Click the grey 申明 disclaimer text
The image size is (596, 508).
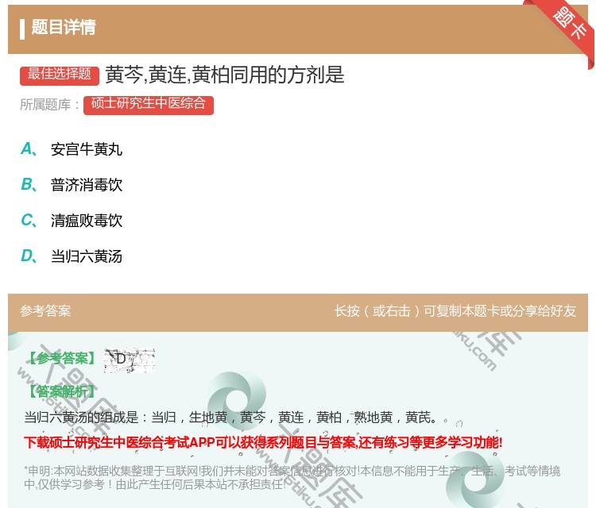point(292,477)
